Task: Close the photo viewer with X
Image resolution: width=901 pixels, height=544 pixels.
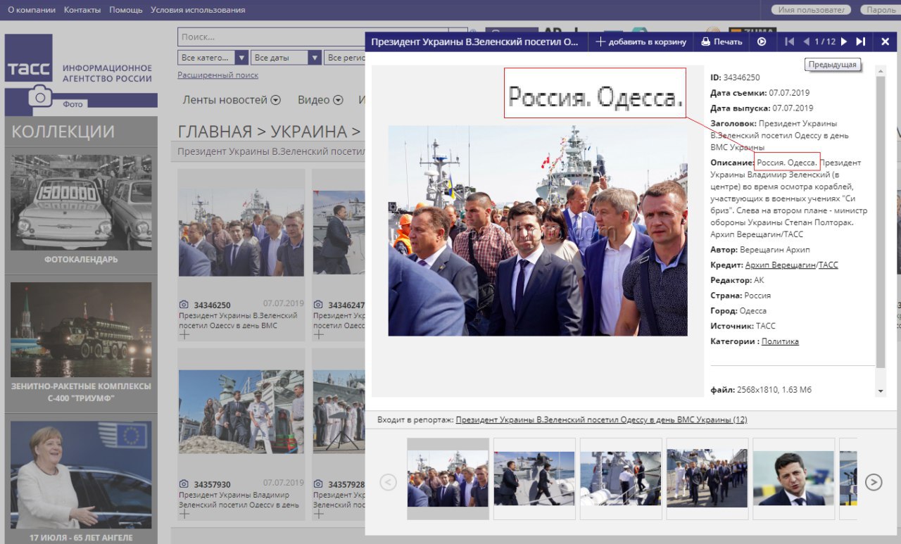Action: [x=886, y=42]
